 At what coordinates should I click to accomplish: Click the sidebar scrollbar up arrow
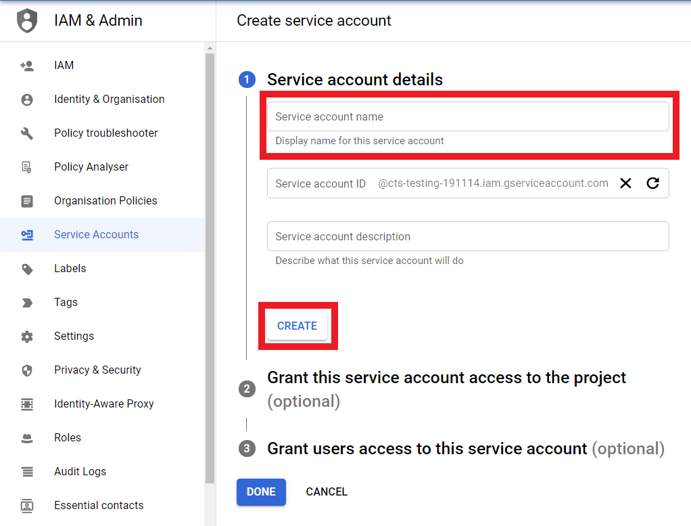[x=210, y=48]
